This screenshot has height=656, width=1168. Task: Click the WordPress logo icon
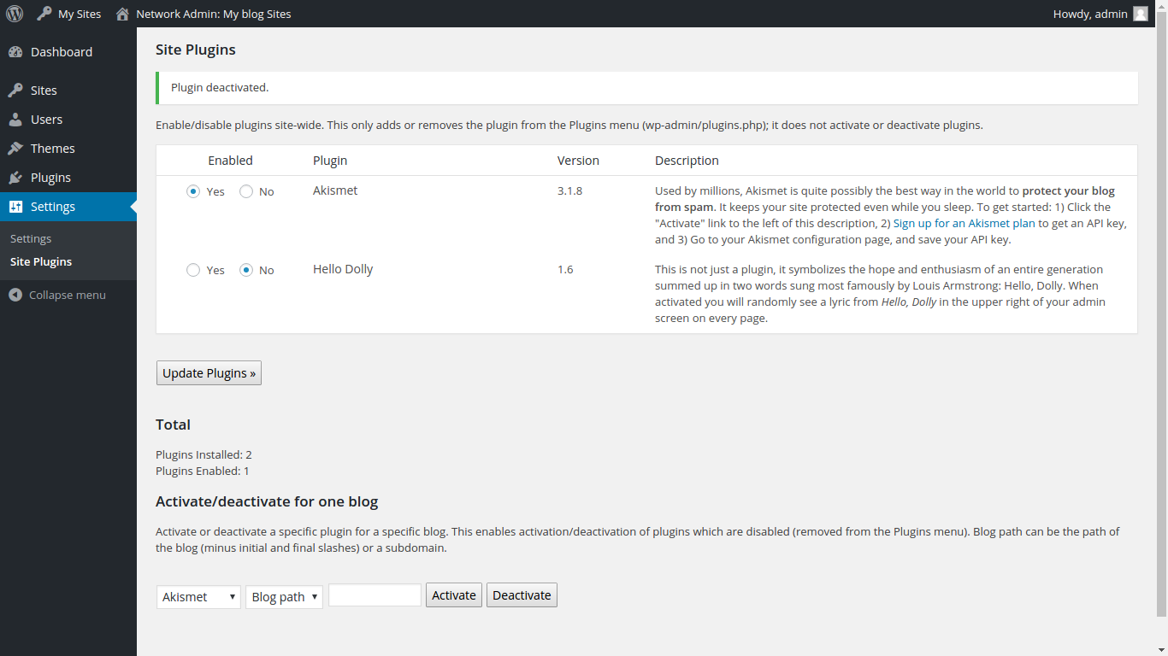pyautogui.click(x=15, y=14)
